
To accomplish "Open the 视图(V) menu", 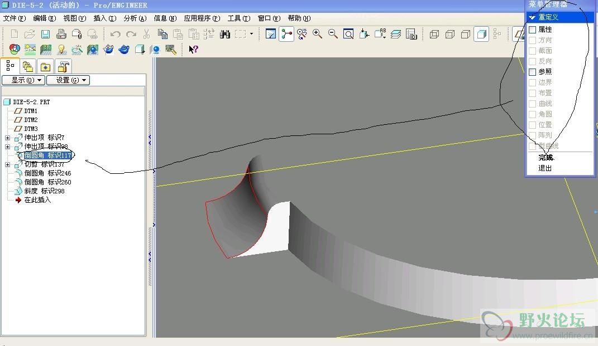I will point(75,18).
